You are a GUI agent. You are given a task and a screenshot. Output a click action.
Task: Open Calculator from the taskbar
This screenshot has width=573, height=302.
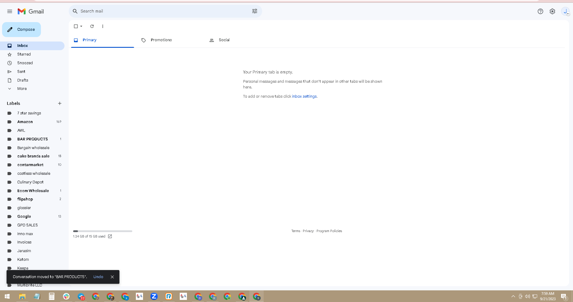point(52,296)
